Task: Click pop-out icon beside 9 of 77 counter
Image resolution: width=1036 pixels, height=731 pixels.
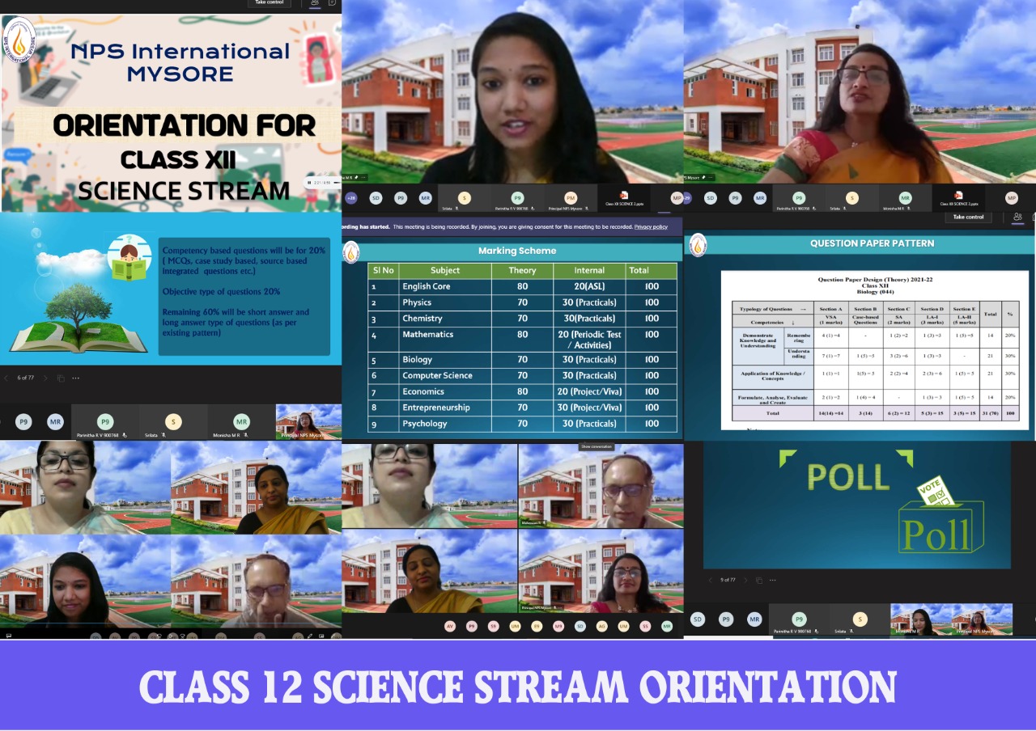Action: pyautogui.click(x=759, y=580)
